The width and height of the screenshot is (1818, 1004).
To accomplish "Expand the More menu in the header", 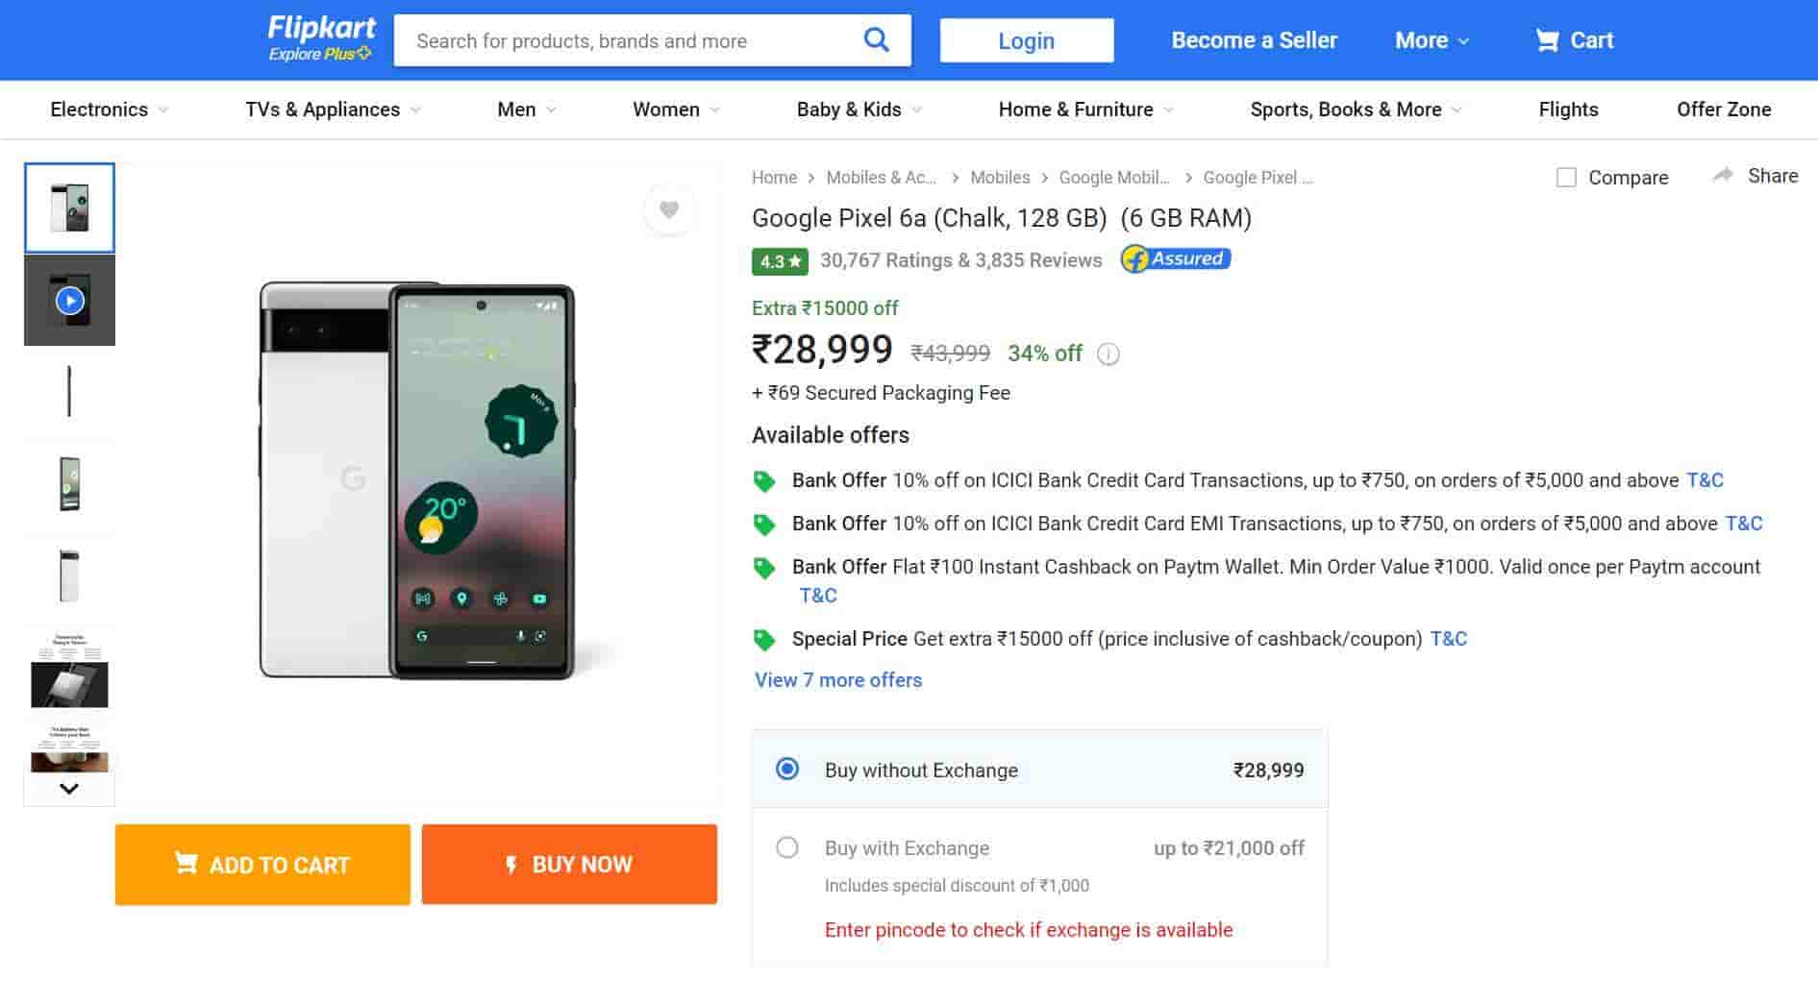I will (x=1430, y=40).
